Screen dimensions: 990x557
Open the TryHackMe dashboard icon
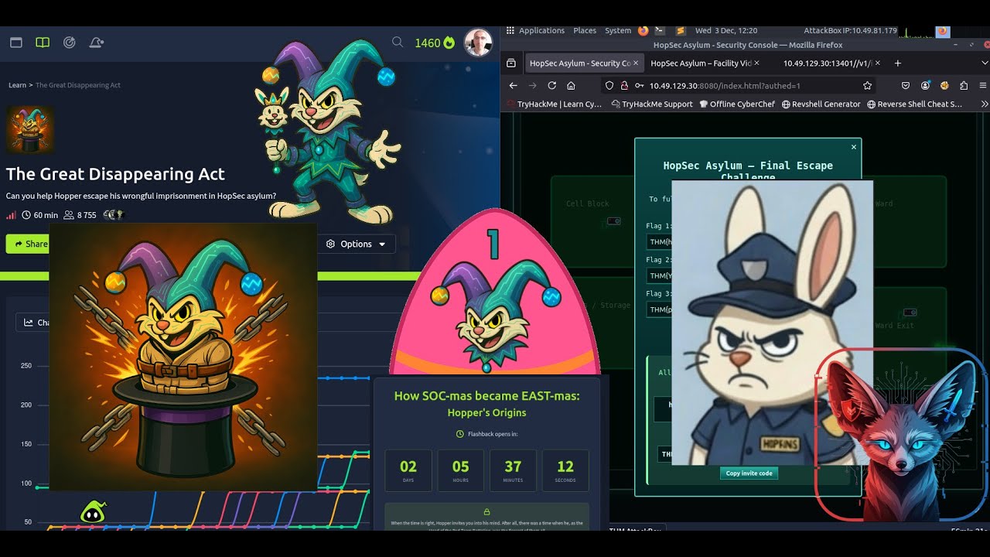pyautogui.click(x=16, y=43)
